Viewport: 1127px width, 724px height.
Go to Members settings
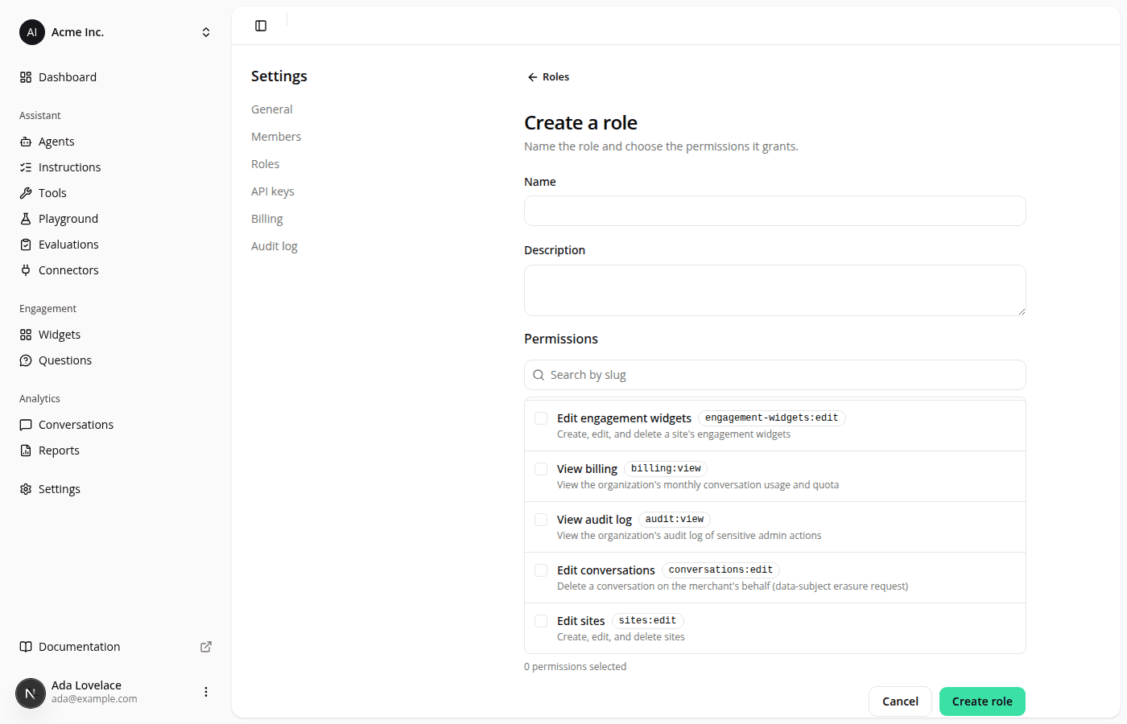276,137
